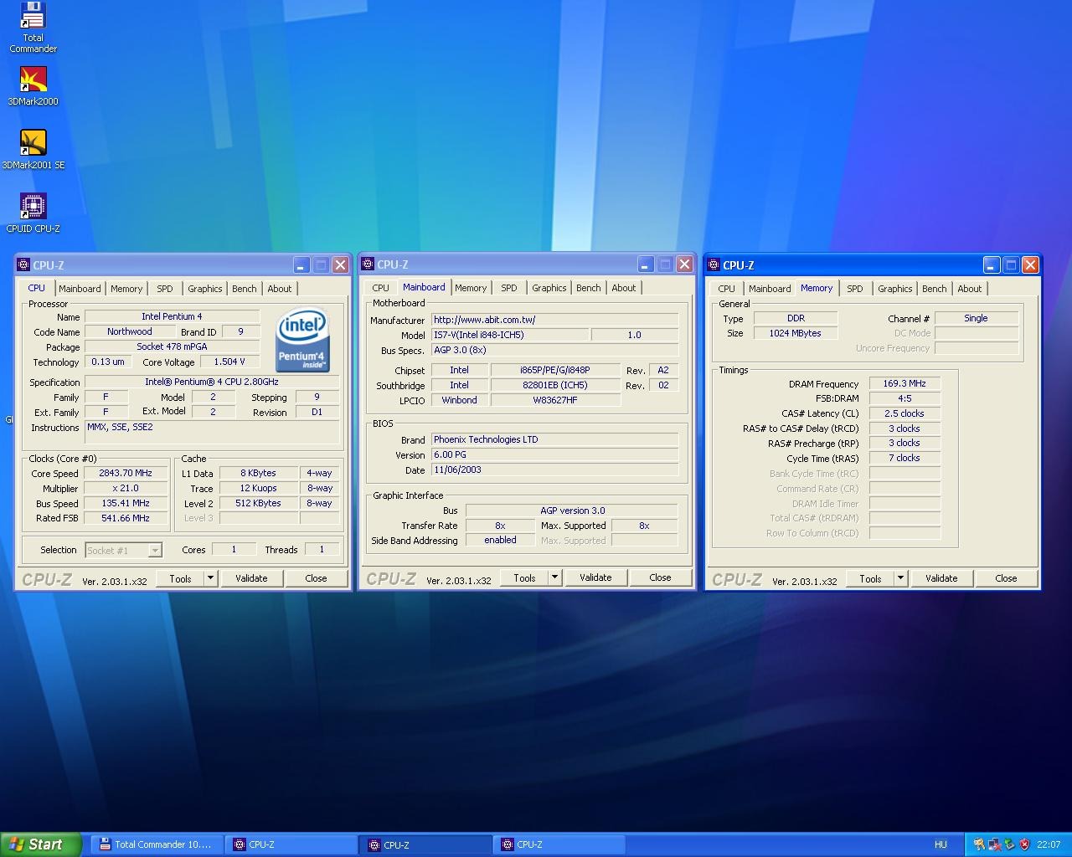Click memory size value 1024 MBytes

[795, 334]
